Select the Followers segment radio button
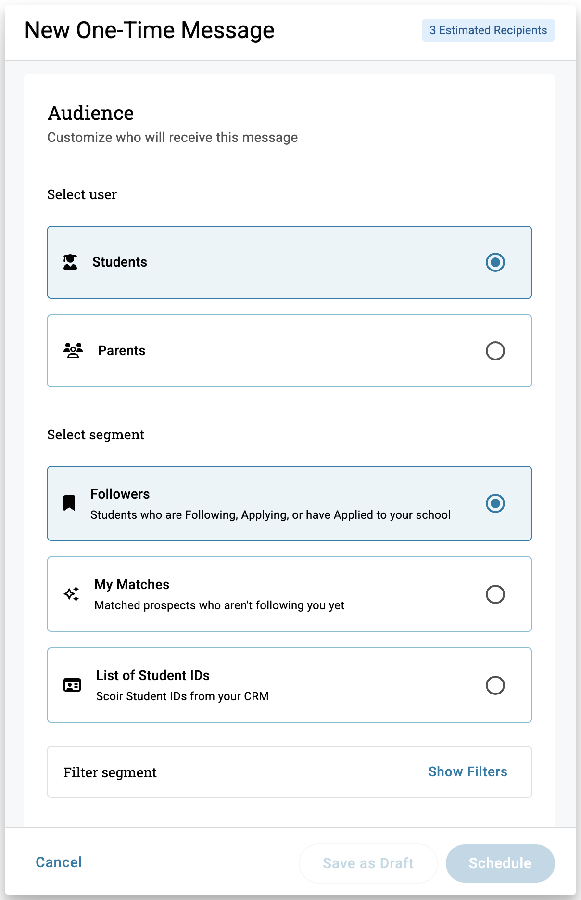The width and height of the screenshot is (581, 900). [x=495, y=503]
